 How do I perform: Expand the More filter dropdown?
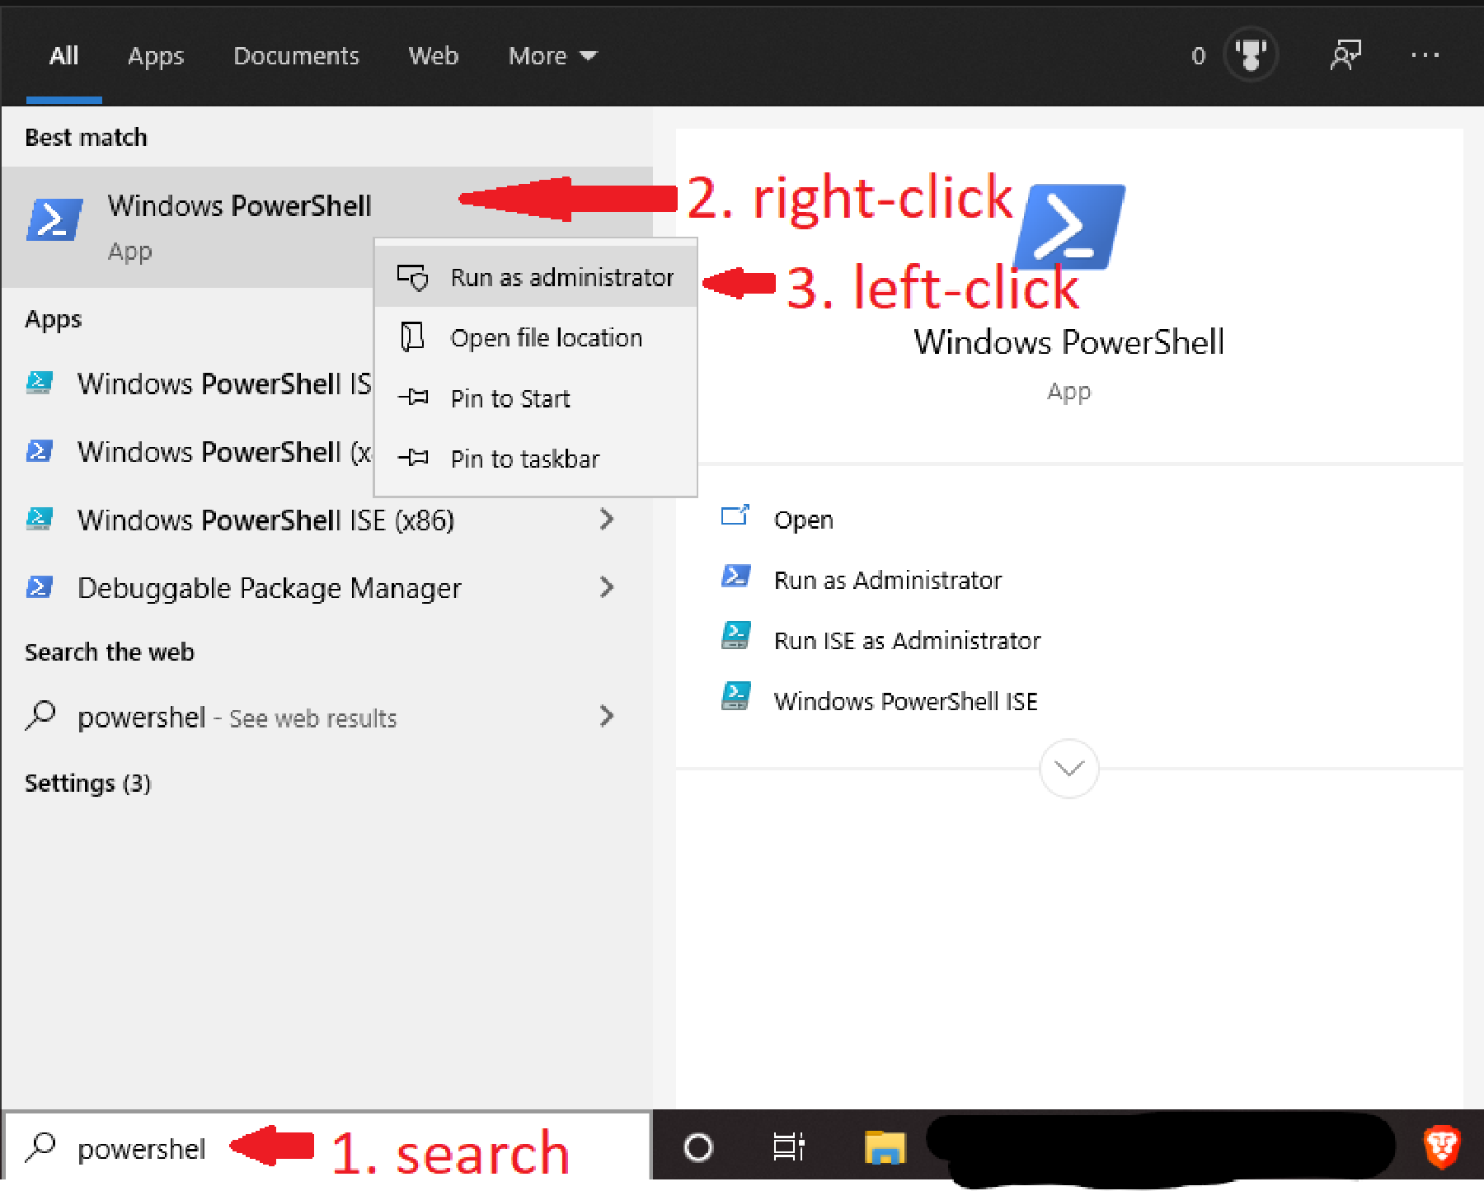point(552,55)
